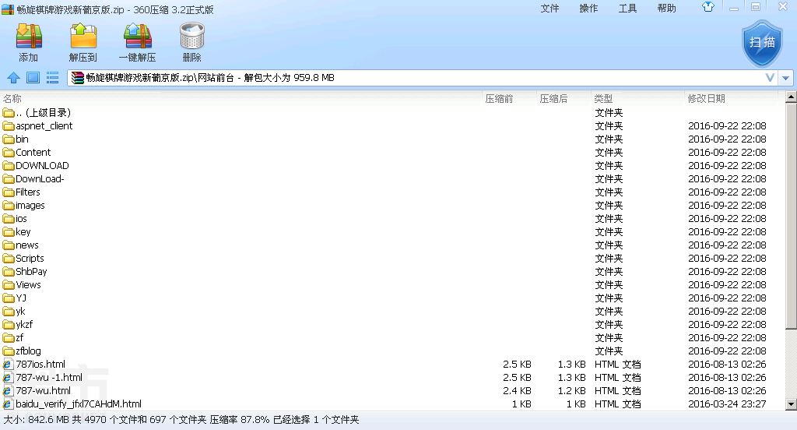The height and width of the screenshot is (430, 797).
Task: Switch to list view mode button
Action: 52,78
